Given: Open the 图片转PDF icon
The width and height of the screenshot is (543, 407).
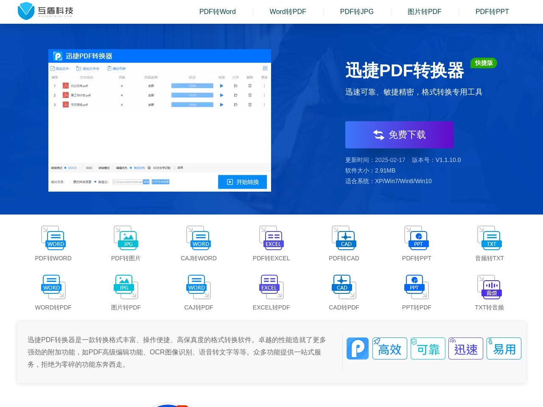Looking at the screenshot, I should (x=126, y=287).
